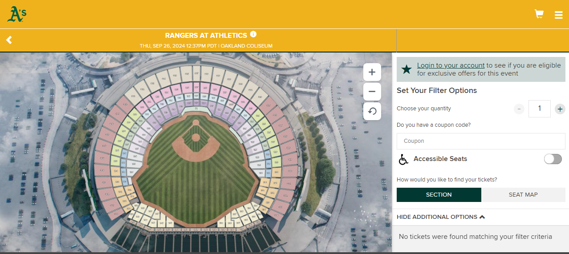Select the Section tab
The height and width of the screenshot is (254, 569).
439,195
